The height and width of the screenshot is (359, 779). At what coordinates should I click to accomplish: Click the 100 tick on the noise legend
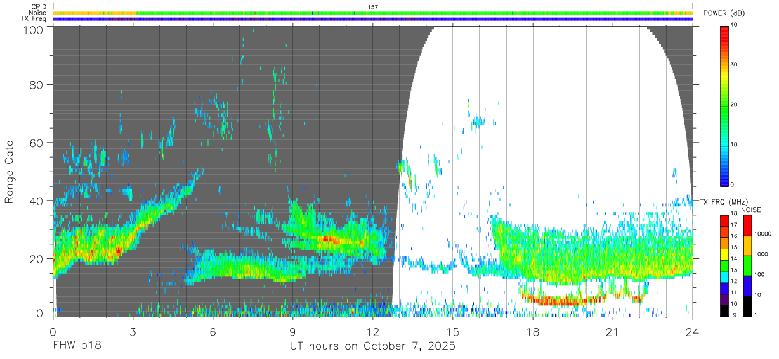click(x=758, y=274)
